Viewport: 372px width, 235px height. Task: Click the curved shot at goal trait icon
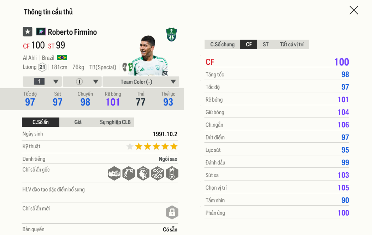point(129,173)
